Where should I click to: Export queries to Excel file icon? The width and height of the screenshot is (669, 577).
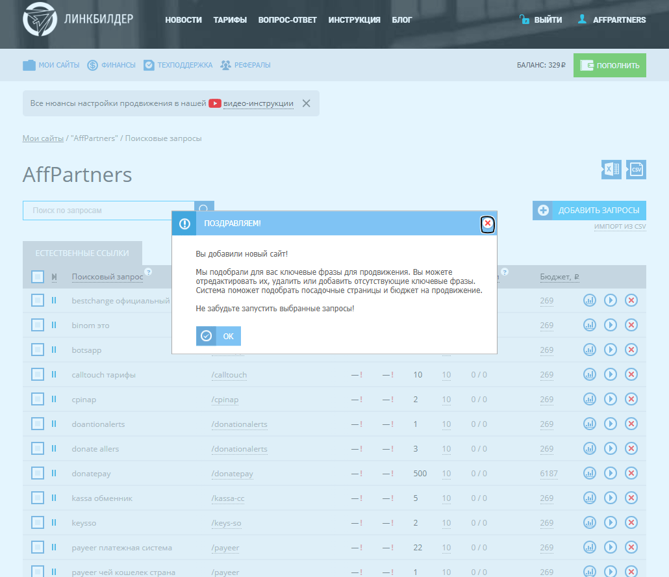coord(611,170)
